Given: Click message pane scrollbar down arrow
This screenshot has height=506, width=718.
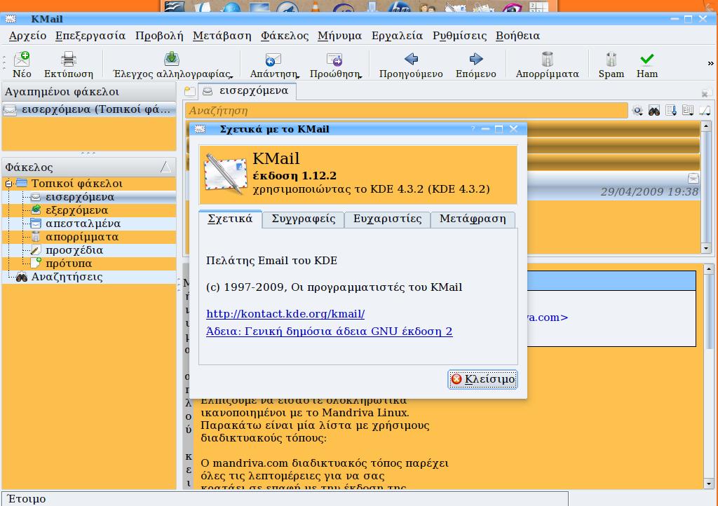Looking at the screenshot, I should tap(708, 484).
